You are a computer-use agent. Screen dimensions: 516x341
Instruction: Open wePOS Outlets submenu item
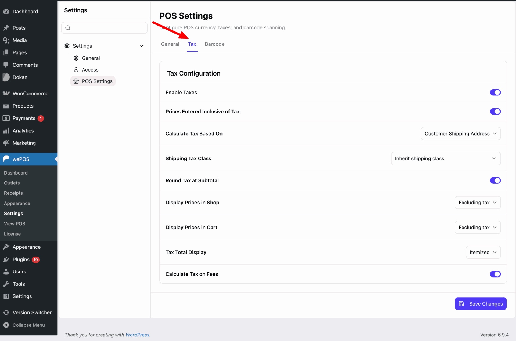coord(12,183)
